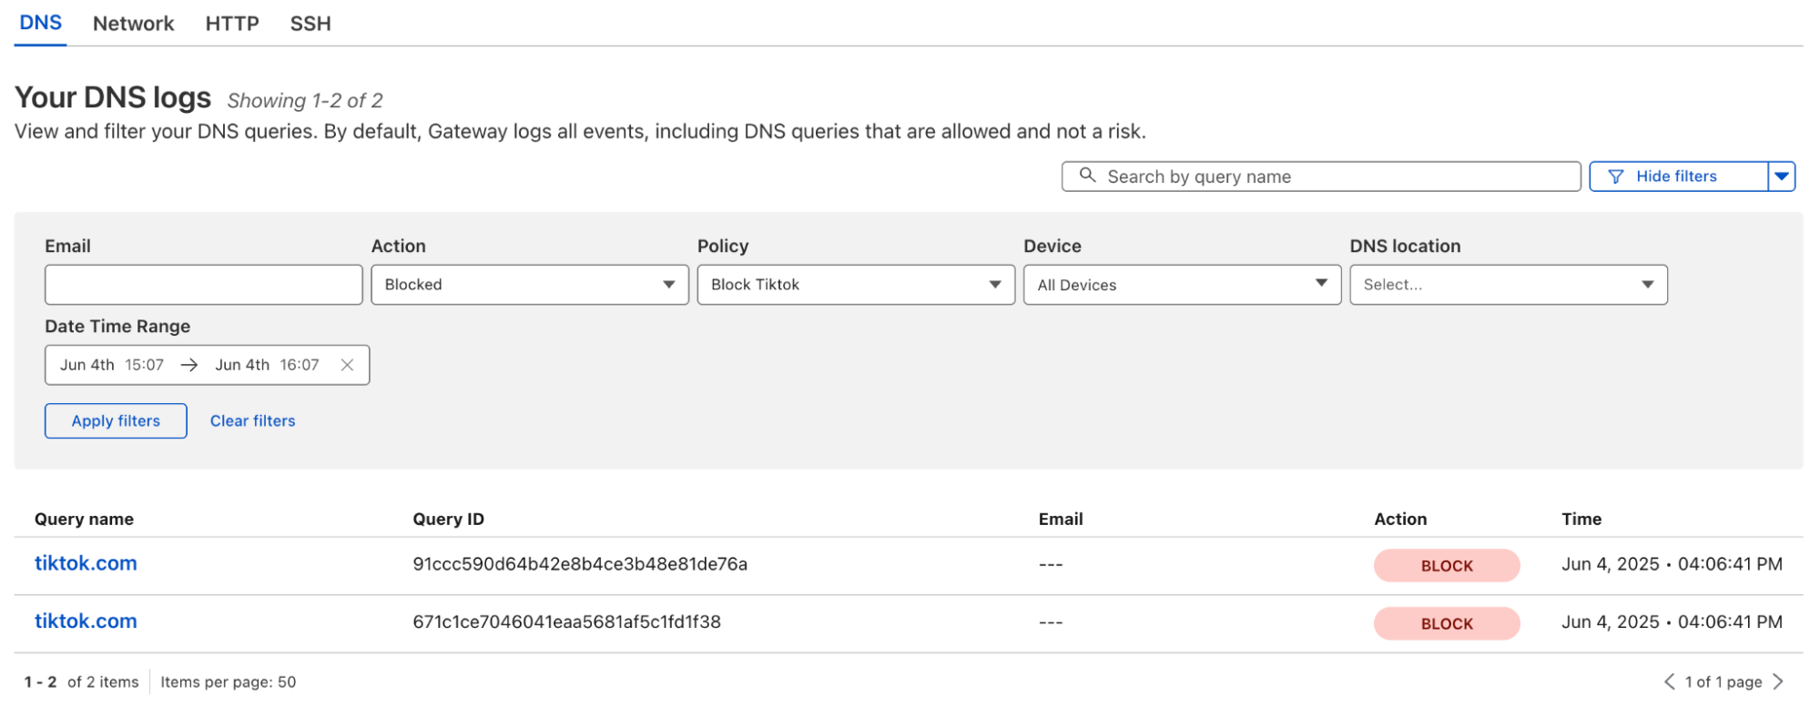
Task: Open first tiktok.com query entry
Action: click(x=86, y=563)
